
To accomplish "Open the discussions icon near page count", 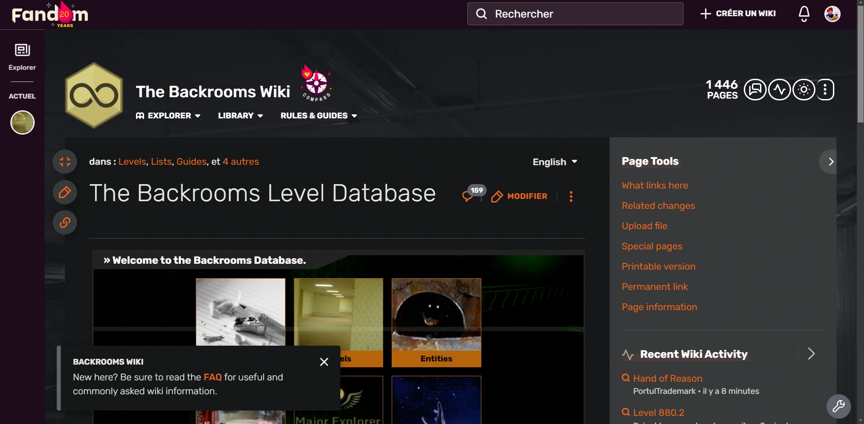I will (x=755, y=89).
